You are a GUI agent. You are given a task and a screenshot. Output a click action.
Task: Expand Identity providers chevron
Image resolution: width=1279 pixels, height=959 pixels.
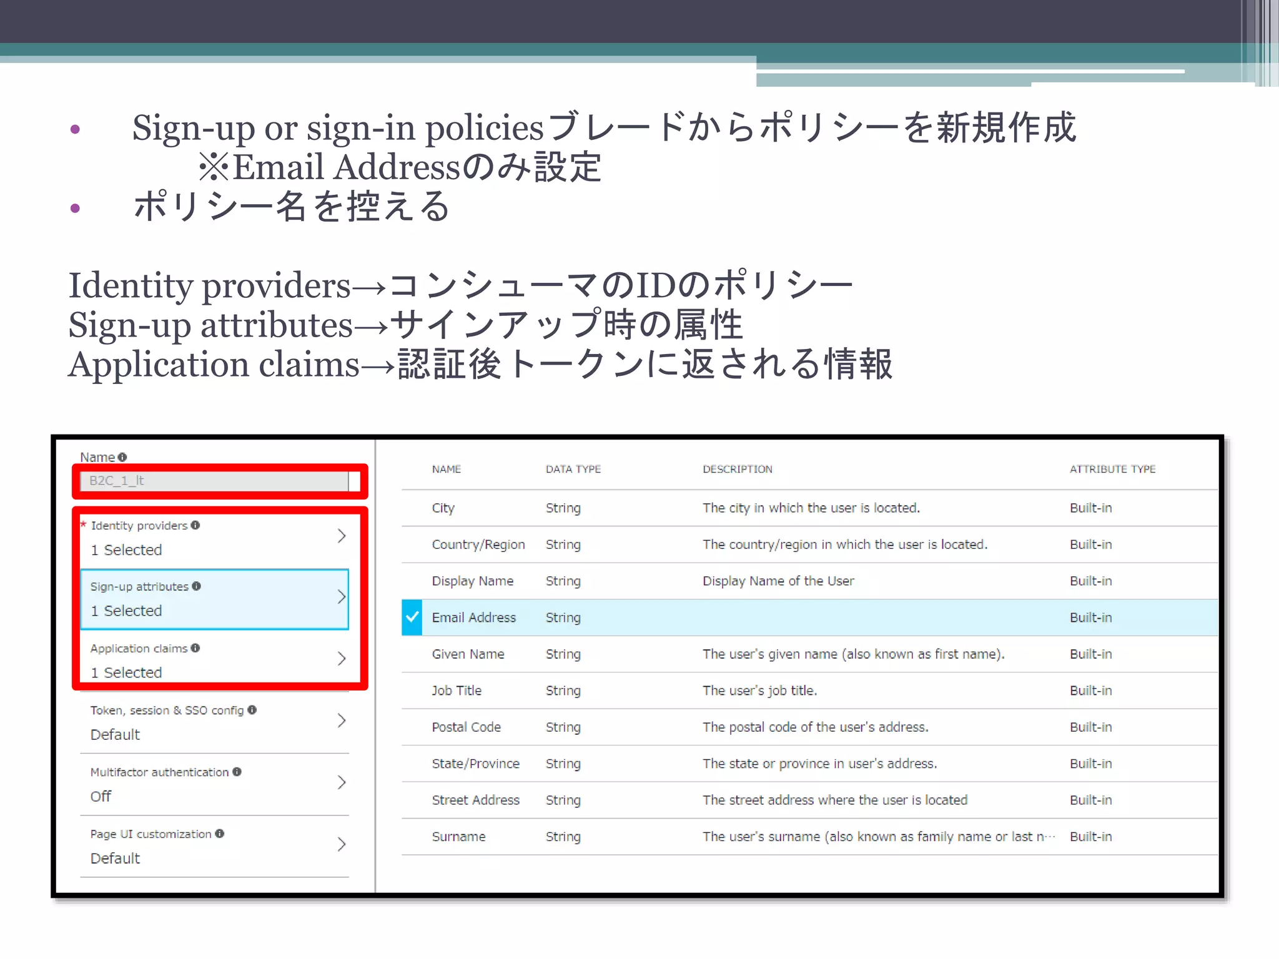pos(341,536)
